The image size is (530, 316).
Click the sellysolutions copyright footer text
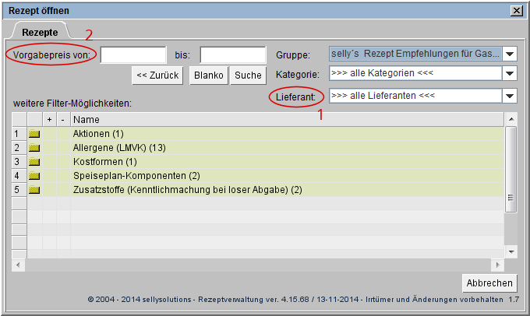tap(303, 300)
